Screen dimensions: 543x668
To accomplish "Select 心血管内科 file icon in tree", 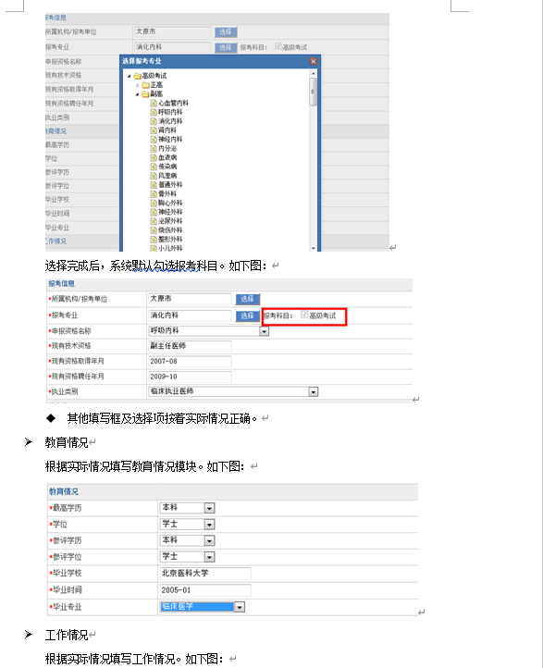I will [x=154, y=103].
